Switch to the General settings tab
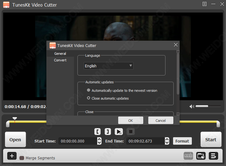The width and height of the screenshot is (226, 166). click(x=60, y=54)
